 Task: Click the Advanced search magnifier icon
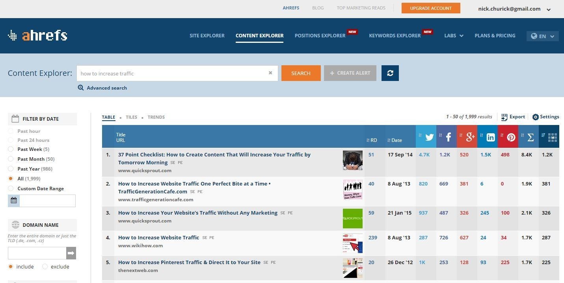[81, 88]
